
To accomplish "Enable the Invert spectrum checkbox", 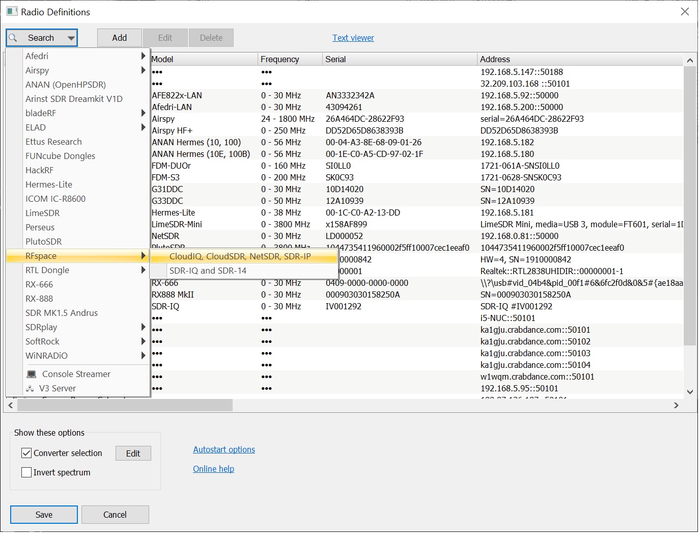I will tap(26, 472).
